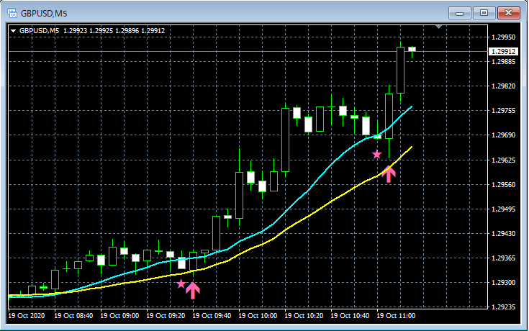The width and height of the screenshot is (529, 331).
Task: Click the 19 Oct 10:20 time label
Action: pos(304,316)
